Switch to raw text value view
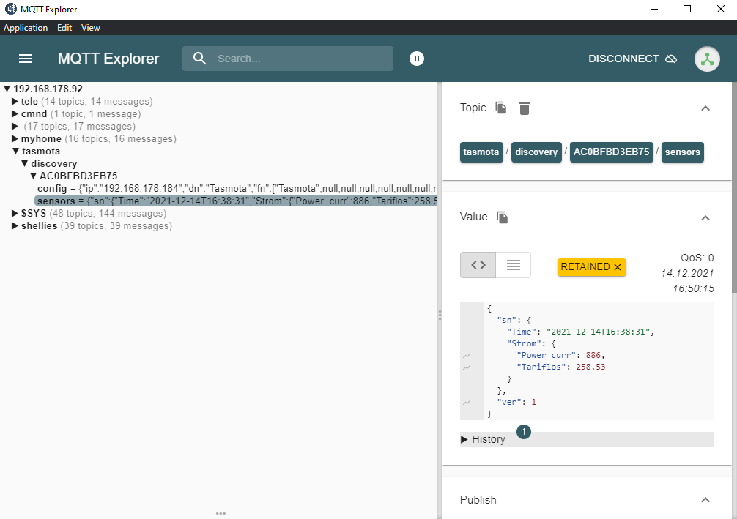Image resolution: width=737 pixels, height=519 pixels. (x=514, y=265)
